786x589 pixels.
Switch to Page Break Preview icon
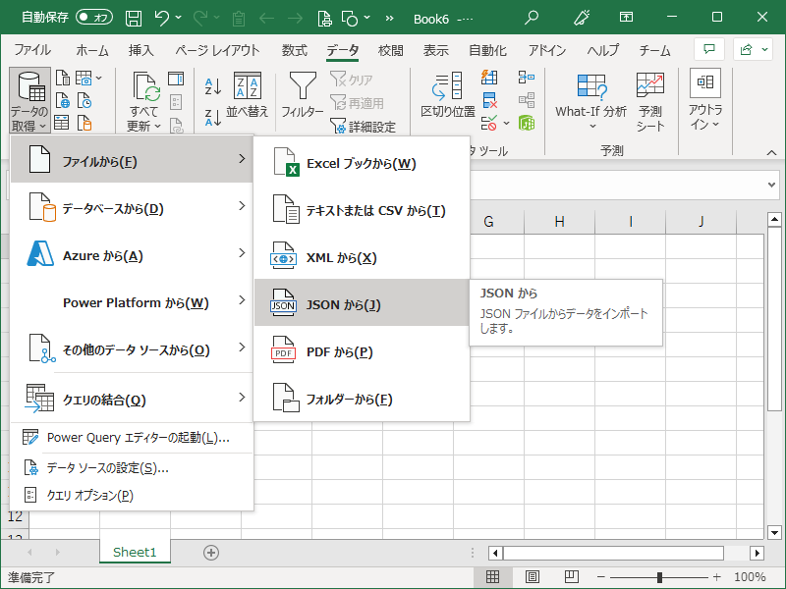pos(572,577)
